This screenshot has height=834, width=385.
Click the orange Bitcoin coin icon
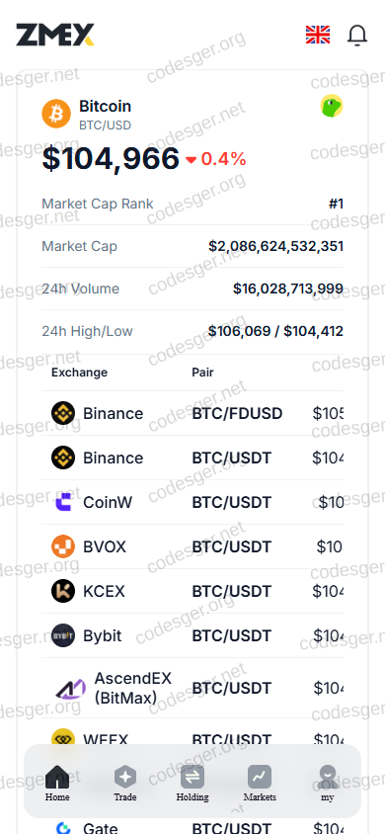(56, 114)
